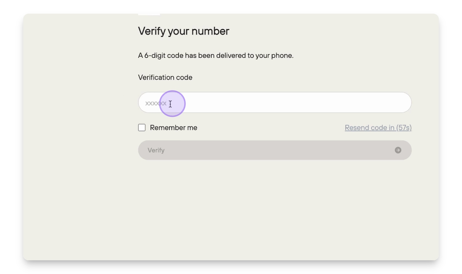
Task: Click the xxxxxx placeholder text
Action: tap(155, 103)
